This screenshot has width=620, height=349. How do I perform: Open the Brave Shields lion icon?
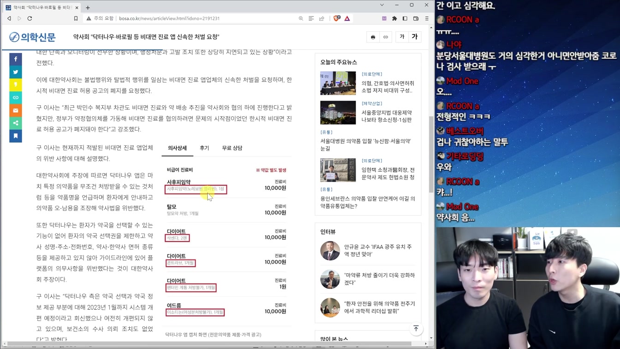click(337, 18)
